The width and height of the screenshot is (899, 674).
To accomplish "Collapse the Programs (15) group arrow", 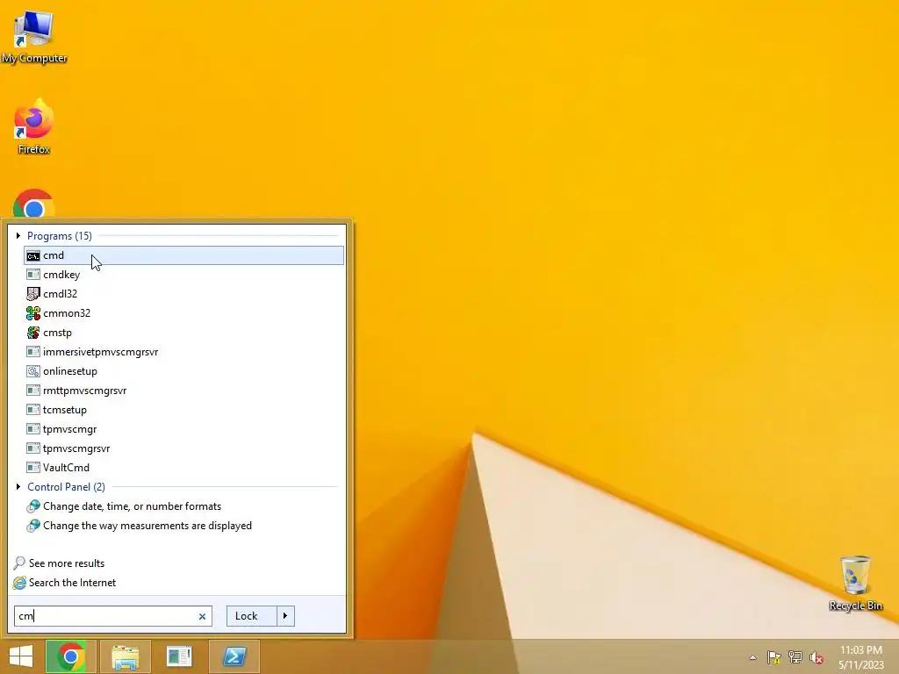I will point(18,236).
